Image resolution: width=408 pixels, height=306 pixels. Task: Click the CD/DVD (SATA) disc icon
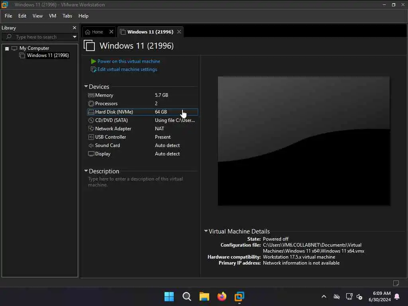pos(91,120)
